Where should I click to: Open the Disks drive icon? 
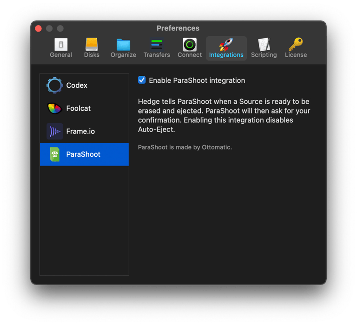pyautogui.click(x=92, y=45)
